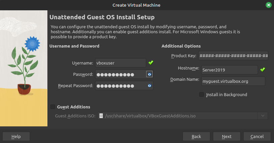Expand the Guest Additions ISO dropdown arrow

pyautogui.click(x=263, y=116)
